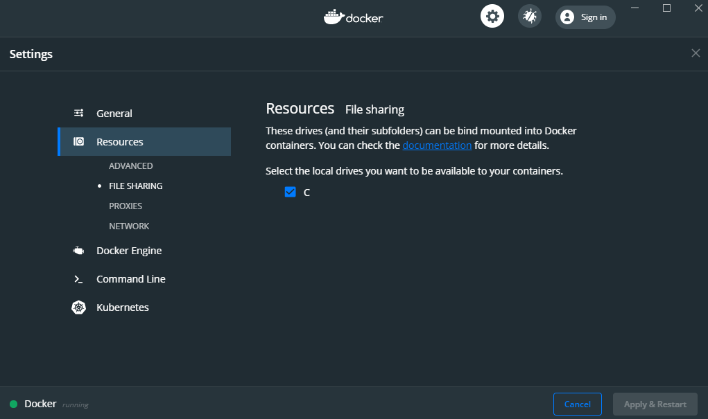The height and width of the screenshot is (419, 708).
Task: Close the Docker Desktop window
Action: pyautogui.click(x=698, y=8)
